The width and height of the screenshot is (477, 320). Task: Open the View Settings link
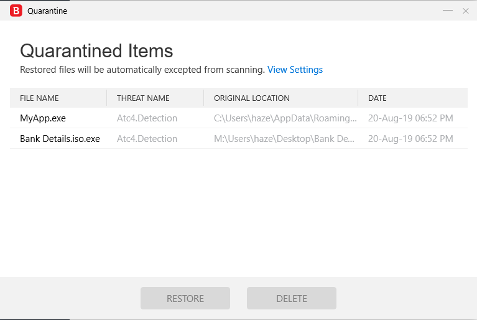pos(295,70)
